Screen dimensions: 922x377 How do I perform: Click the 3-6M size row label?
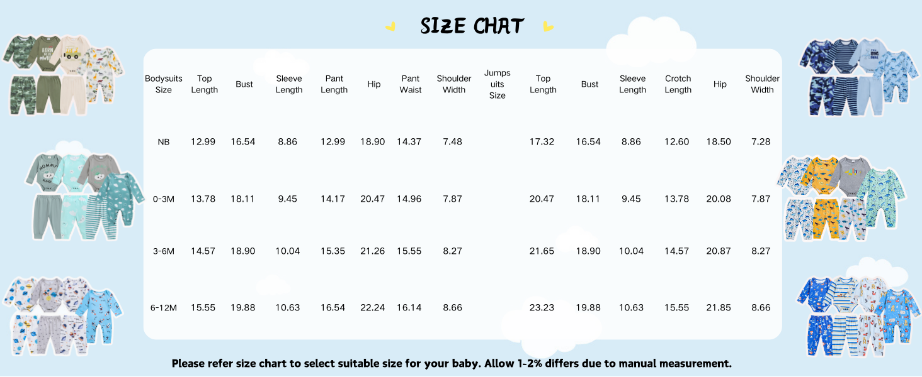pos(164,251)
